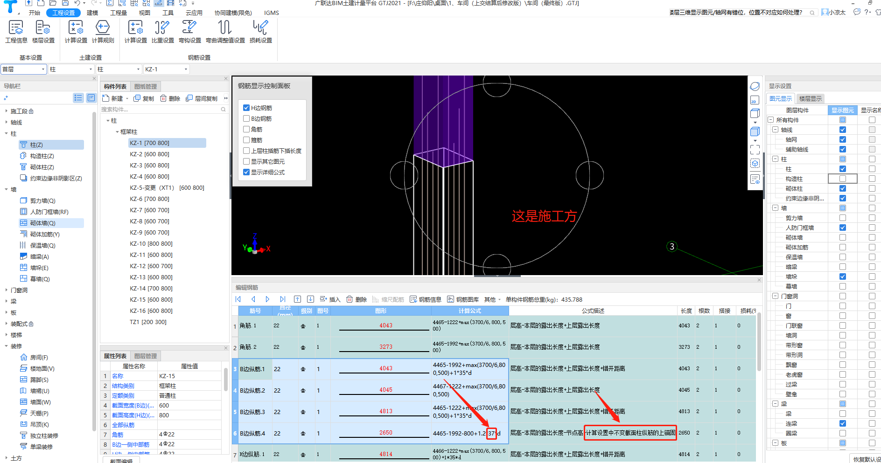The image size is (881, 463).
Task: Click 删除 in rebar edit toolbar
Action: coord(357,299)
